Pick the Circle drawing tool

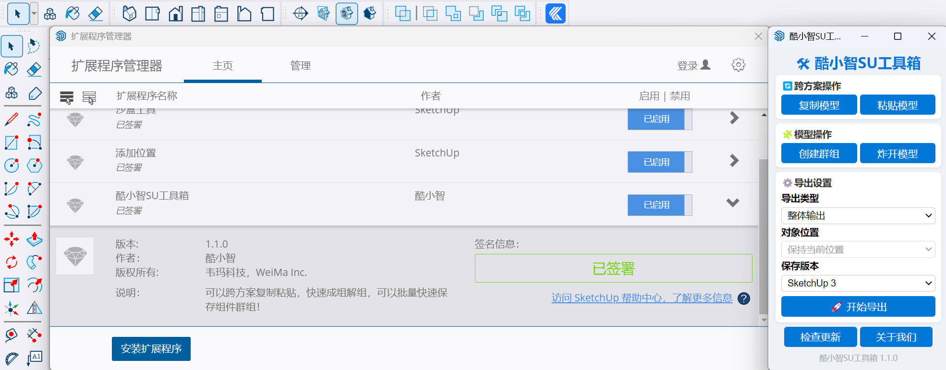(11, 166)
